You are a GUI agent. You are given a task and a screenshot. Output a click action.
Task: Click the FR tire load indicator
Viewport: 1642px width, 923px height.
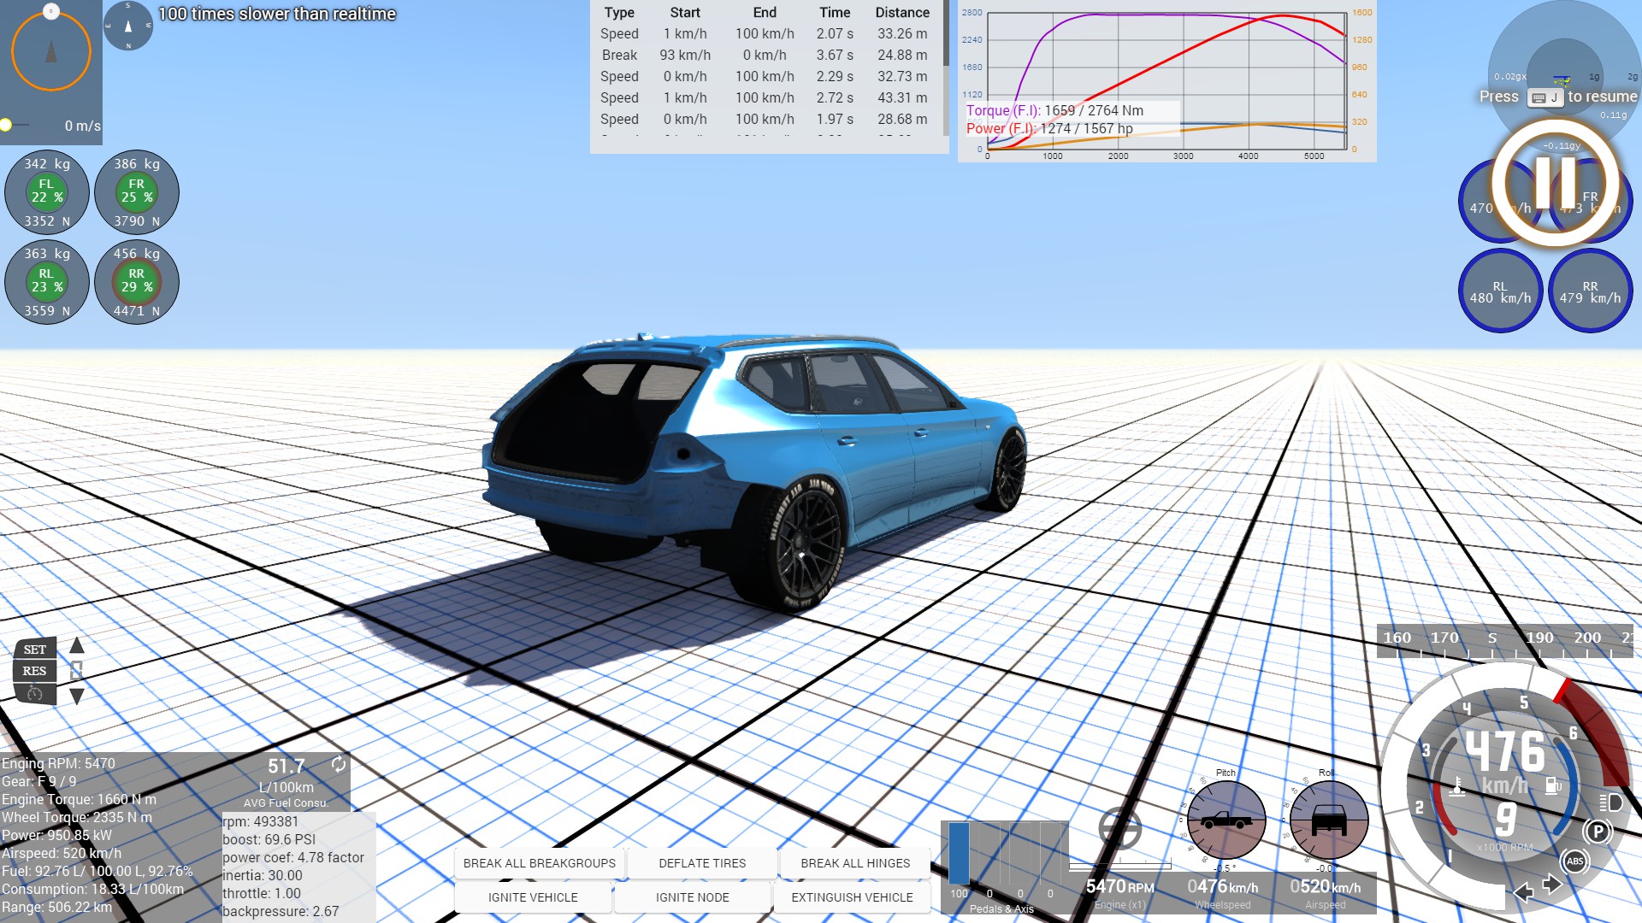(x=137, y=191)
